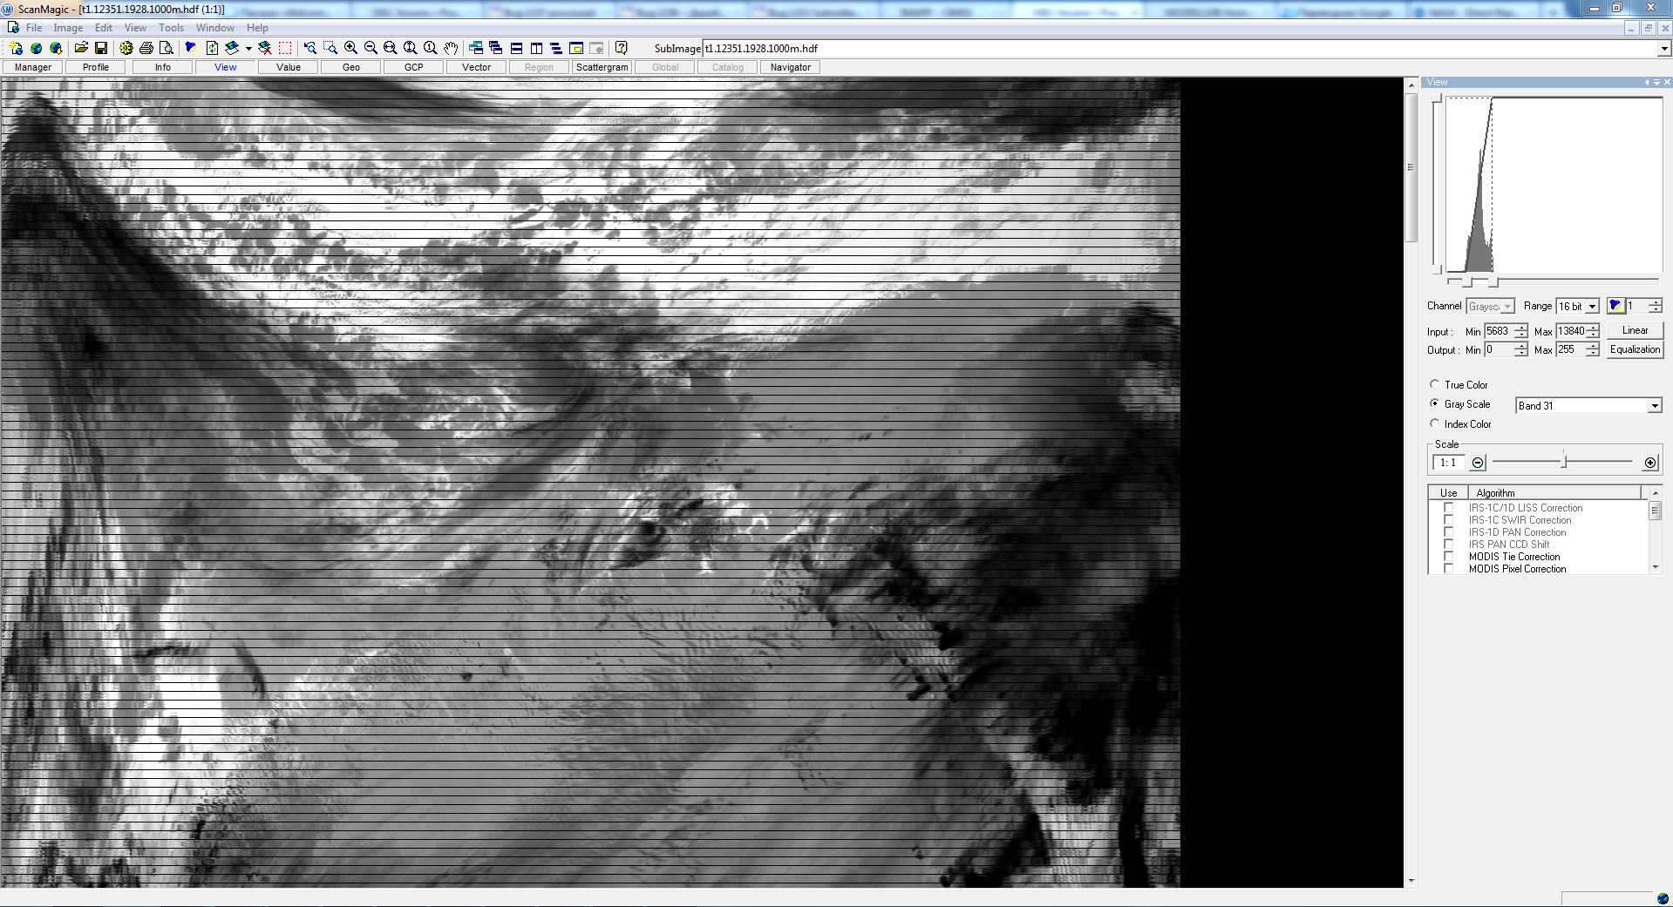The image size is (1673, 907).
Task: Click the zoom back magnifier icon
Action: 310,48
